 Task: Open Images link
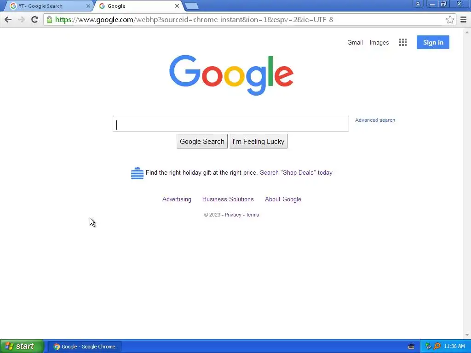[379, 43]
